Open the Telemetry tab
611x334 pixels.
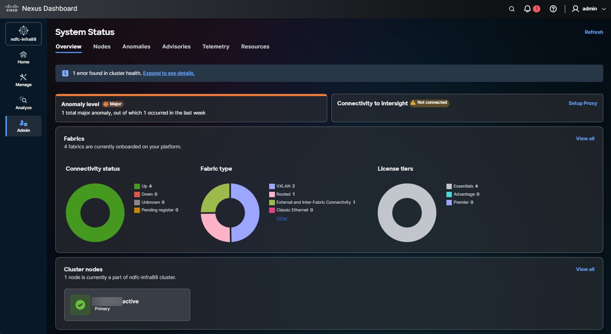[216, 47]
